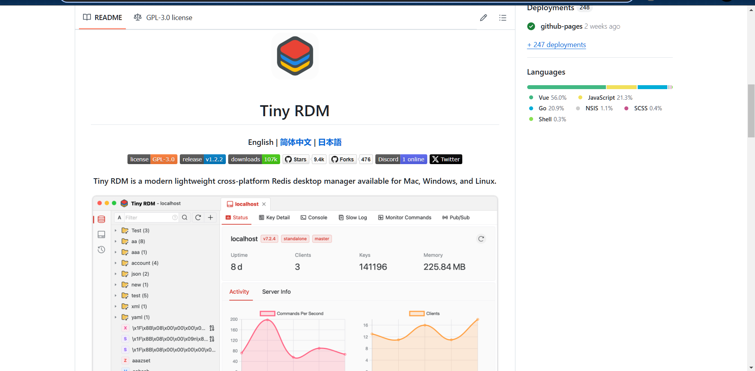Open the Shell 0.3% language entry
755x371 pixels.
(x=547, y=119)
